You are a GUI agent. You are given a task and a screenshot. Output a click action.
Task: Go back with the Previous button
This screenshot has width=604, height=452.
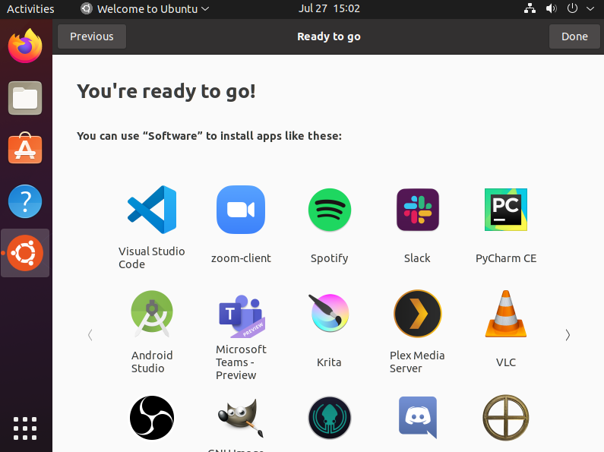tap(92, 36)
